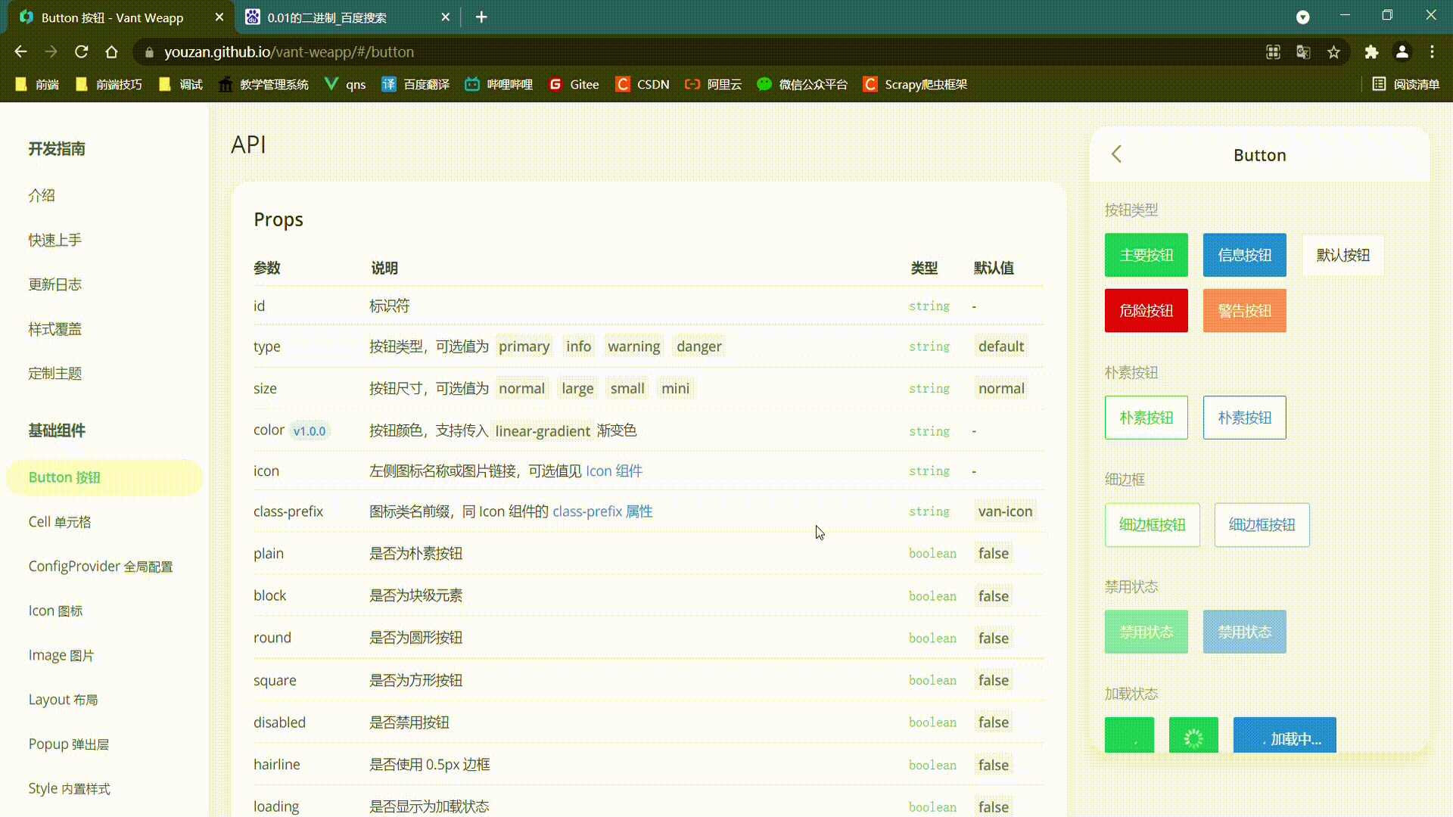
Task: Click the orange 警告按钮 button
Action: click(1245, 310)
